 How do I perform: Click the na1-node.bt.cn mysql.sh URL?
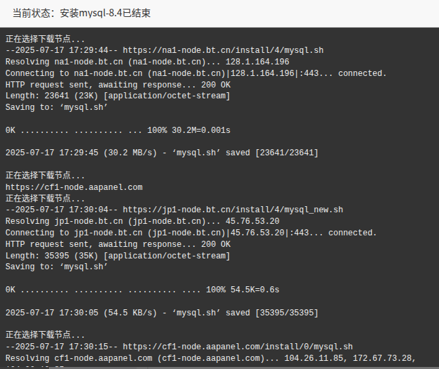point(223,50)
